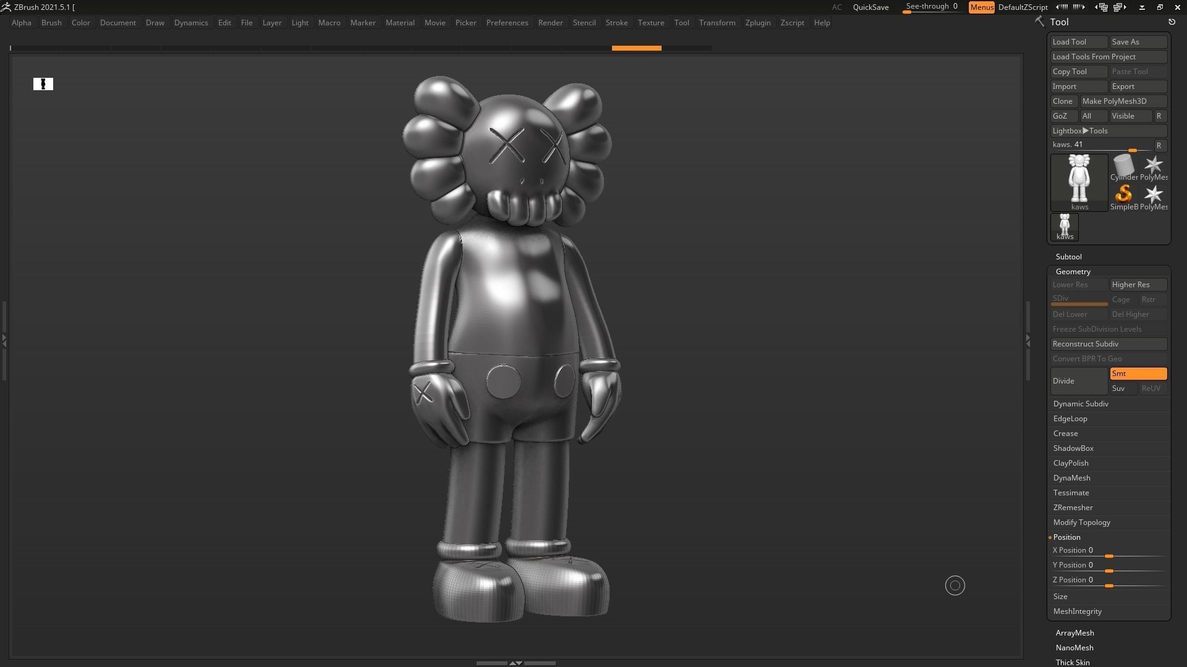The width and height of the screenshot is (1187, 667).
Task: Select the small kaws tool thumbnail
Action: click(1065, 227)
